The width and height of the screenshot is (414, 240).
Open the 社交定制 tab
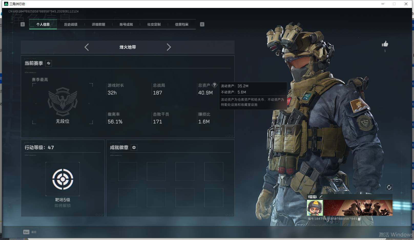(154, 24)
